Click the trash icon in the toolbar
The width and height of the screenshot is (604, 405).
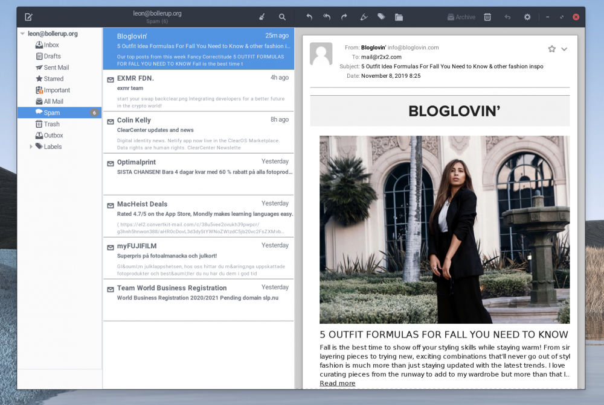pos(487,17)
